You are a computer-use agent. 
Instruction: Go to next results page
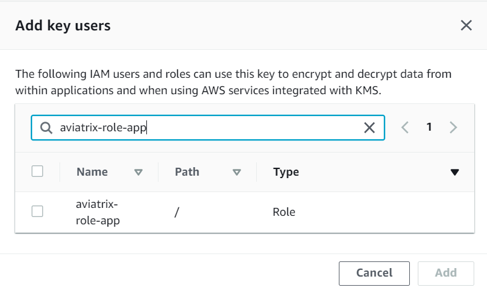click(x=453, y=127)
